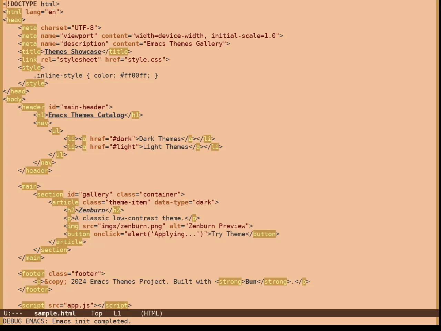
Task: Click the closing header tag
Action: 35,171
